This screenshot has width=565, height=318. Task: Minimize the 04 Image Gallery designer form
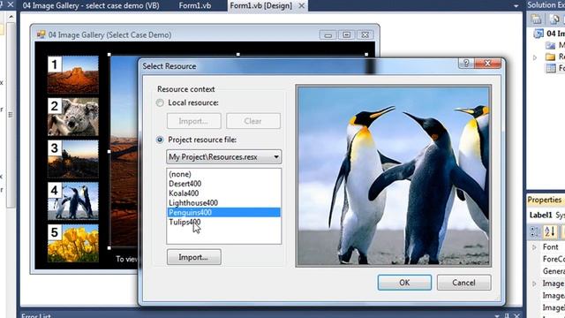pyautogui.click(x=328, y=35)
